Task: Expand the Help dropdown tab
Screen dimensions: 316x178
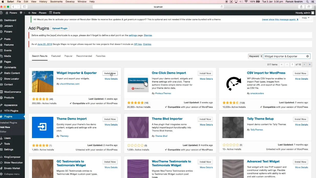Action: tap(306, 18)
